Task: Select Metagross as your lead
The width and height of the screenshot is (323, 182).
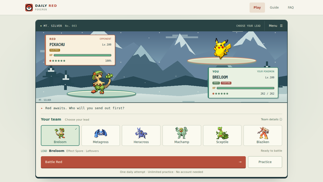Action: pyautogui.click(x=101, y=135)
